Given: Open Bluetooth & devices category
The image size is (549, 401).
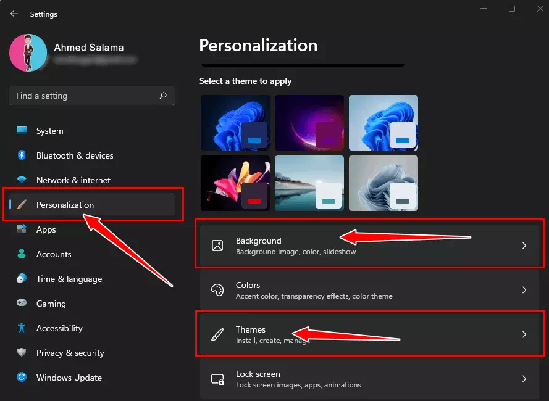Looking at the screenshot, I should (x=92, y=155).
